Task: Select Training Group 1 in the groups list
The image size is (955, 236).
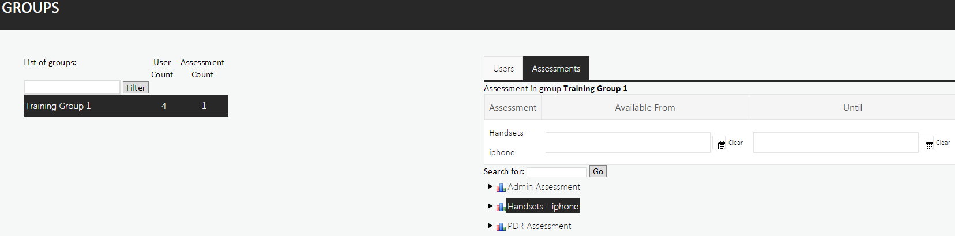Action: pos(58,106)
